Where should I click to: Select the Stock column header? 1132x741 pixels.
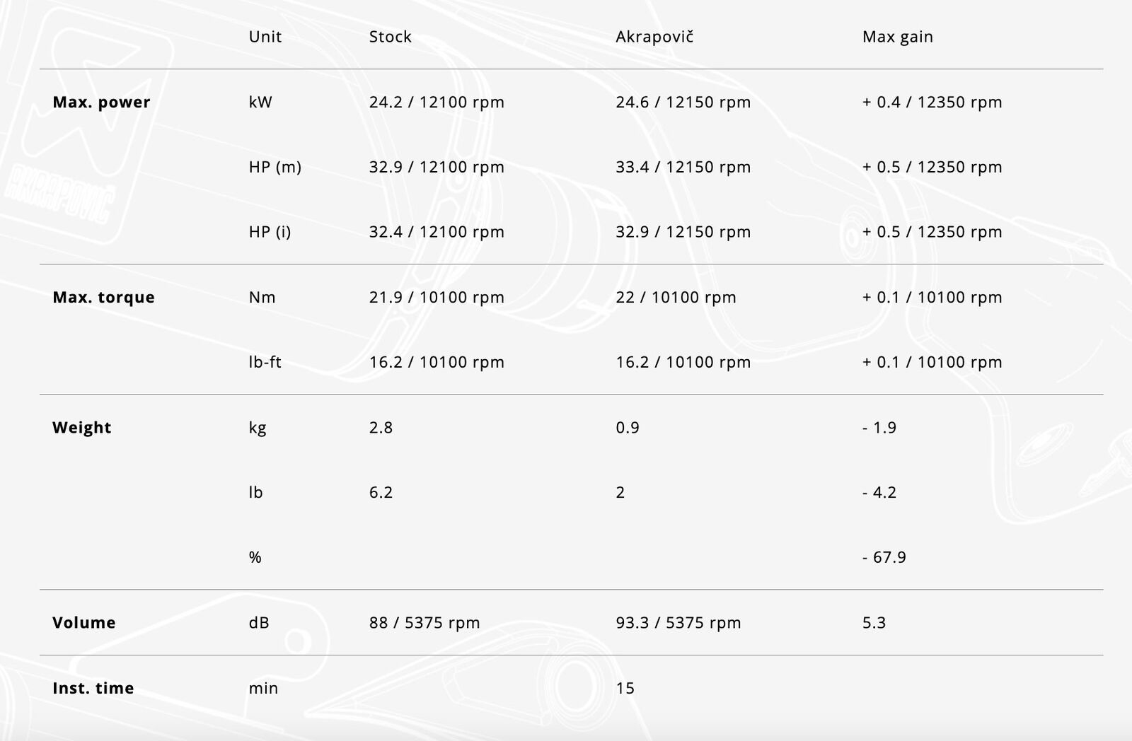(x=390, y=37)
